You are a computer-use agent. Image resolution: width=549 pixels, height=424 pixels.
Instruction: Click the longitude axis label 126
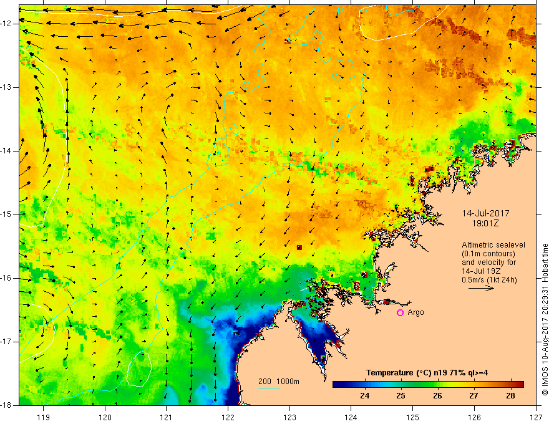click(x=474, y=417)
